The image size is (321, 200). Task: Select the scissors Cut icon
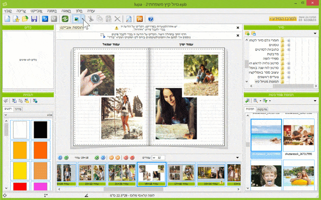[x=91, y=19]
